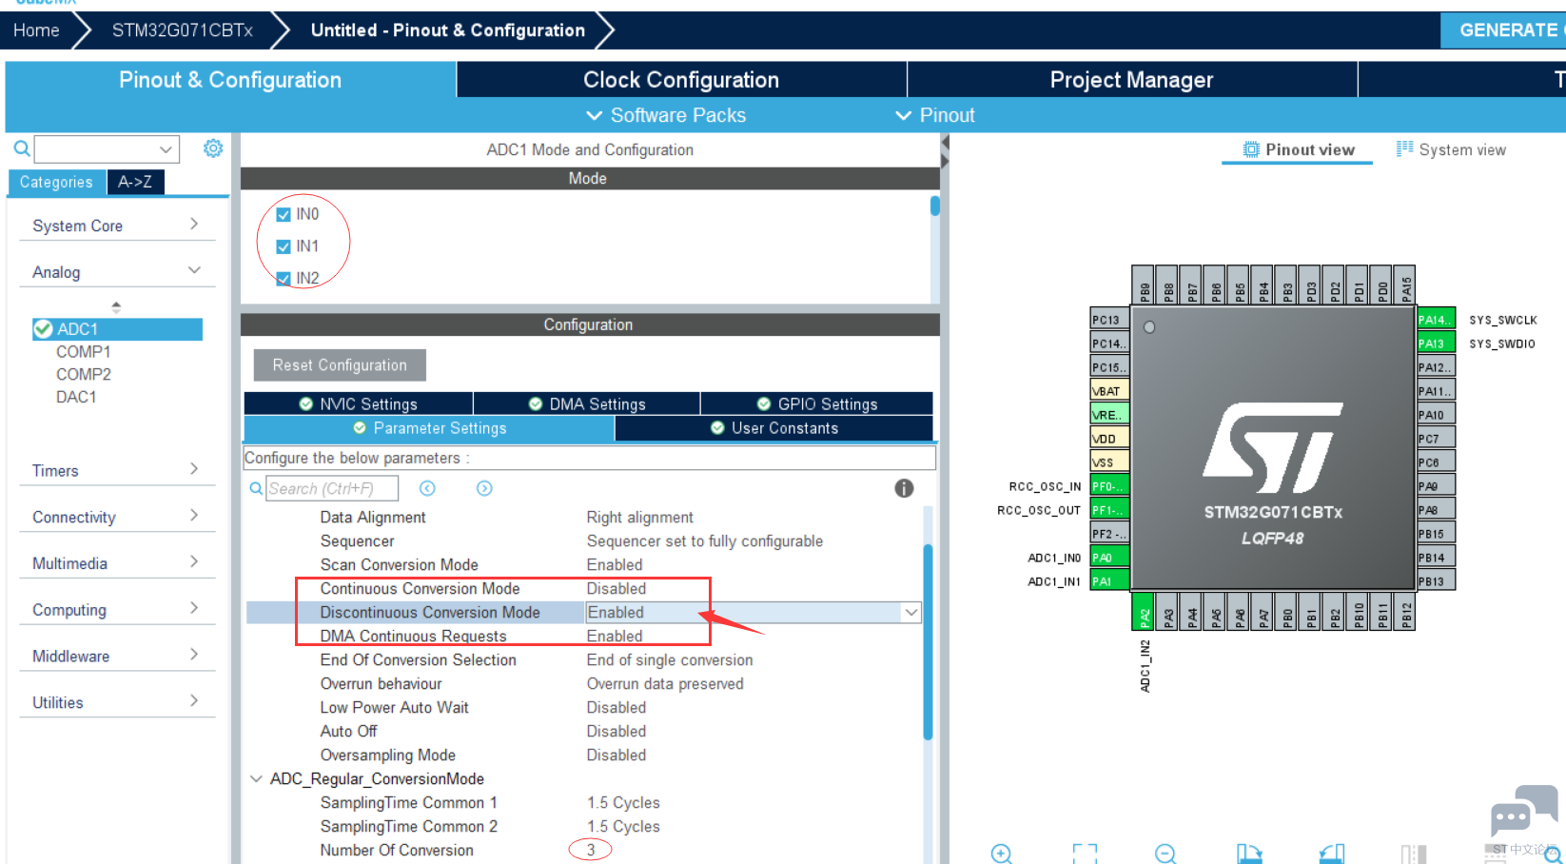Toggle the IN1 channel checkbox

click(x=284, y=246)
